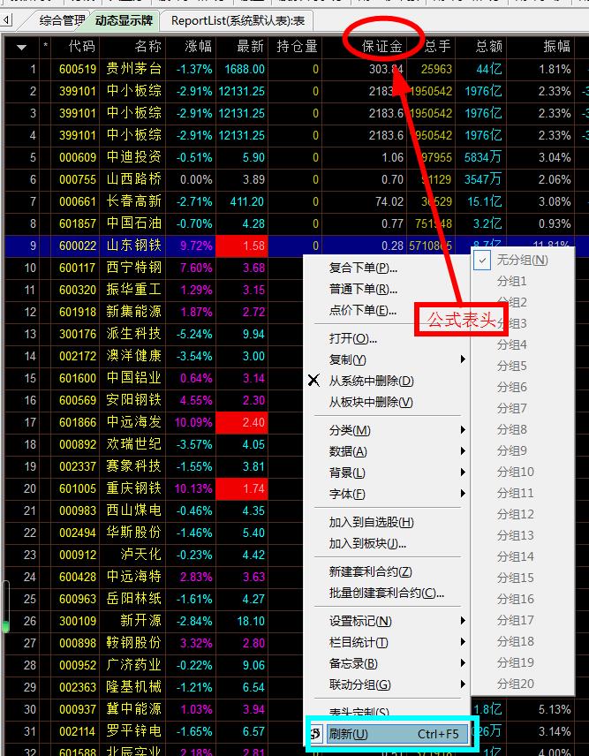Screen dimensions: 589x756
Task: Click 打开(O)... in the context menu
Action: [x=353, y=338]
